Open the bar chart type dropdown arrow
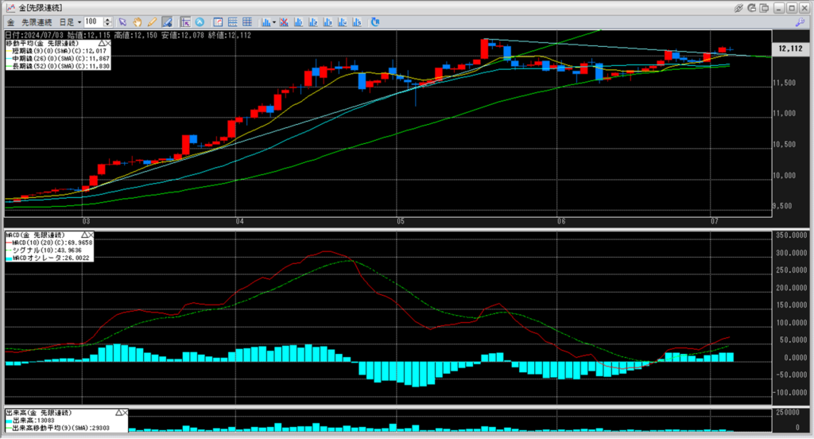The image size is (814, 439). (274, 21)
